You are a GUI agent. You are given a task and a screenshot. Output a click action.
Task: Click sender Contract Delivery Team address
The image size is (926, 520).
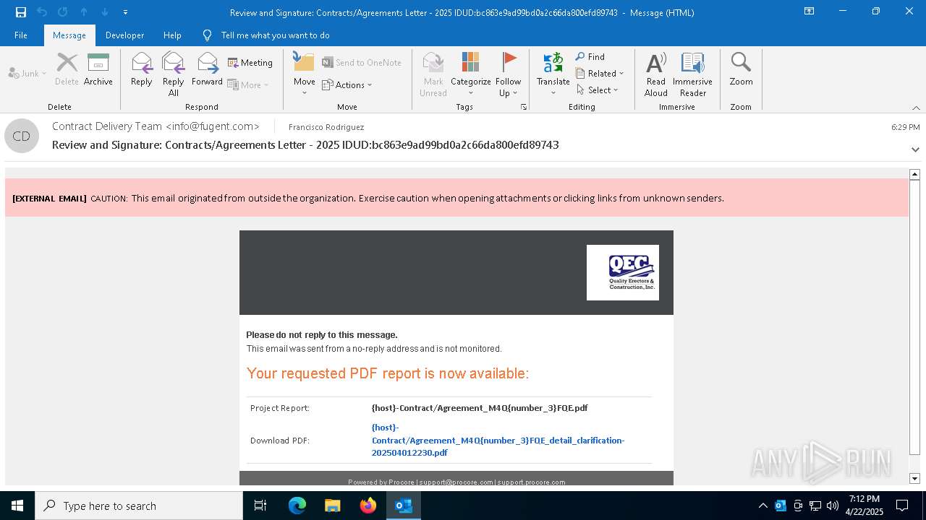pos(156,126)
